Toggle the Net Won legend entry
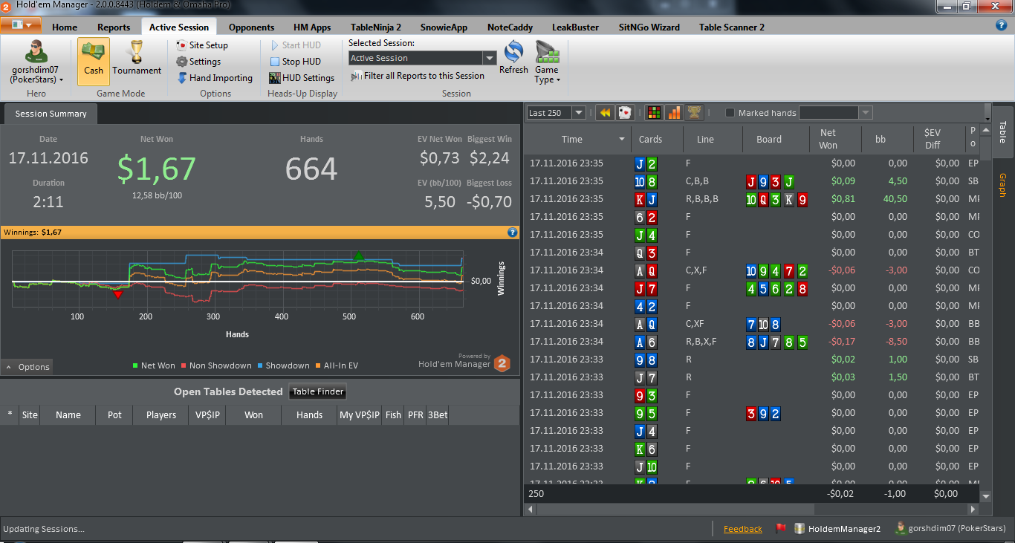 (x=154, y=365)
